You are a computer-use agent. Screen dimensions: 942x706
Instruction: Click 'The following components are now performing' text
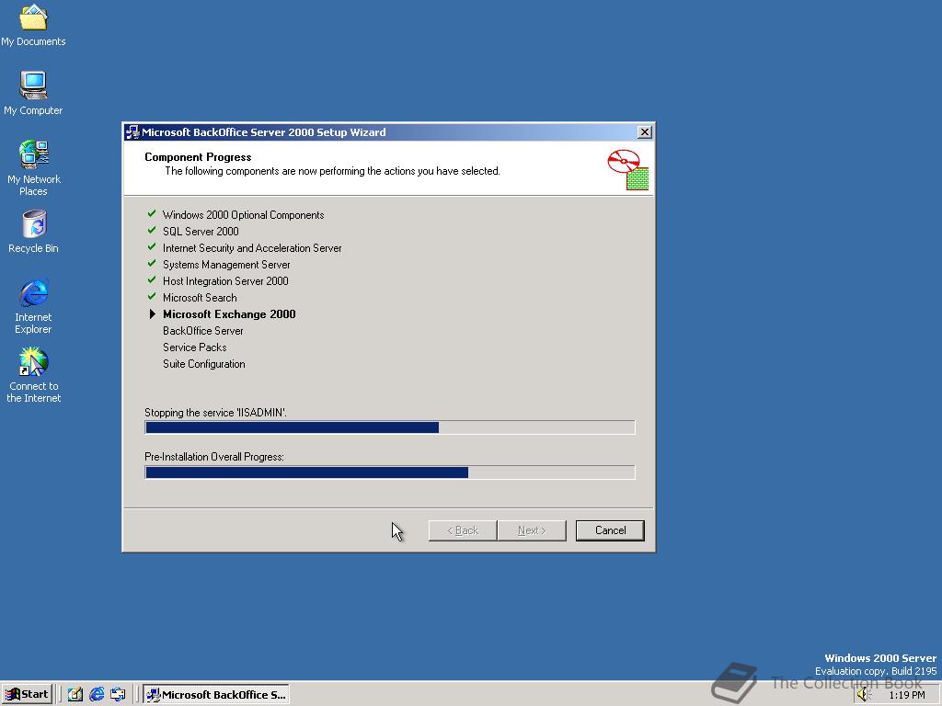[x=332, y=171]
